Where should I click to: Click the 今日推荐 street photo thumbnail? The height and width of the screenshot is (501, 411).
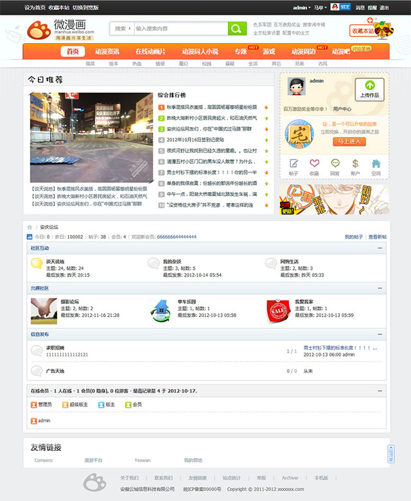(90, 137)
